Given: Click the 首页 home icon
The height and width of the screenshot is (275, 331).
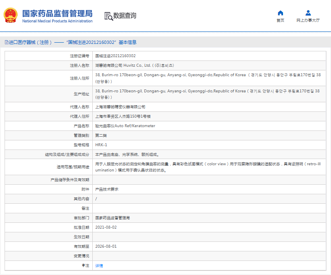Looking at the screenshot, I should pos(280,12).
